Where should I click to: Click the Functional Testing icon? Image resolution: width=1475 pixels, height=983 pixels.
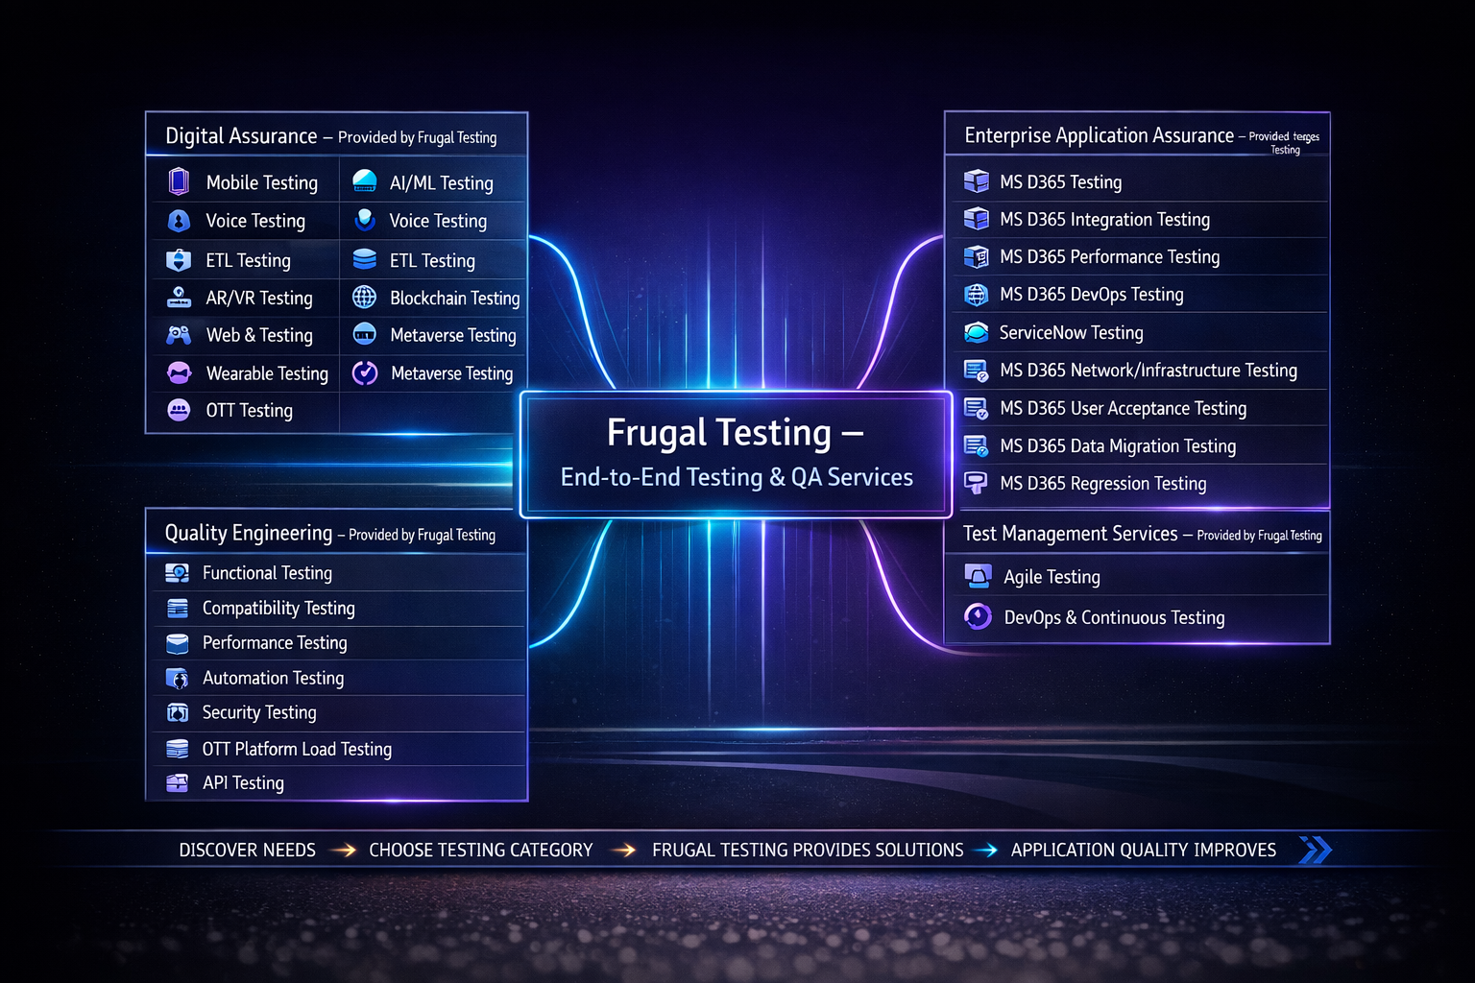coord(177,573)
